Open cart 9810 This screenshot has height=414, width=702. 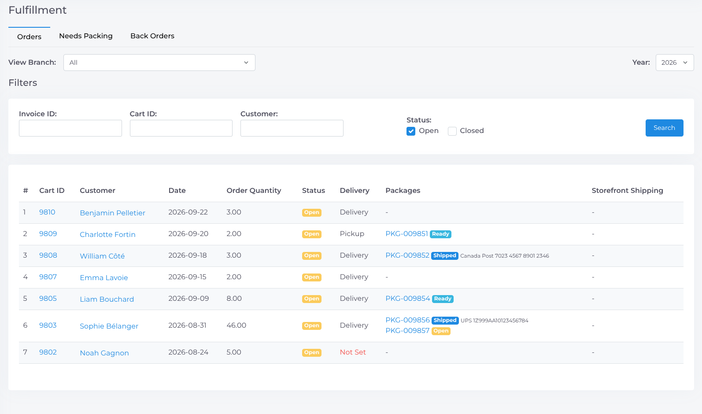point(47,212)
